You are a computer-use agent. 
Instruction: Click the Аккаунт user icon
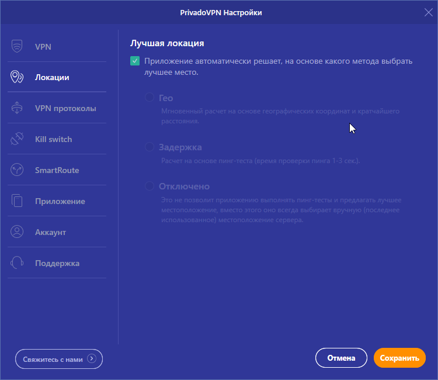pos(17,232)
